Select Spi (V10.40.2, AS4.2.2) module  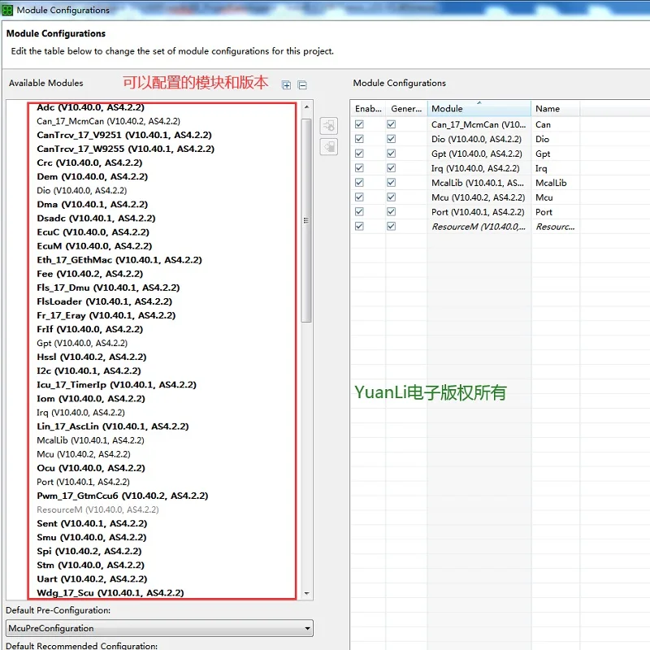click(x=89, y=552)
